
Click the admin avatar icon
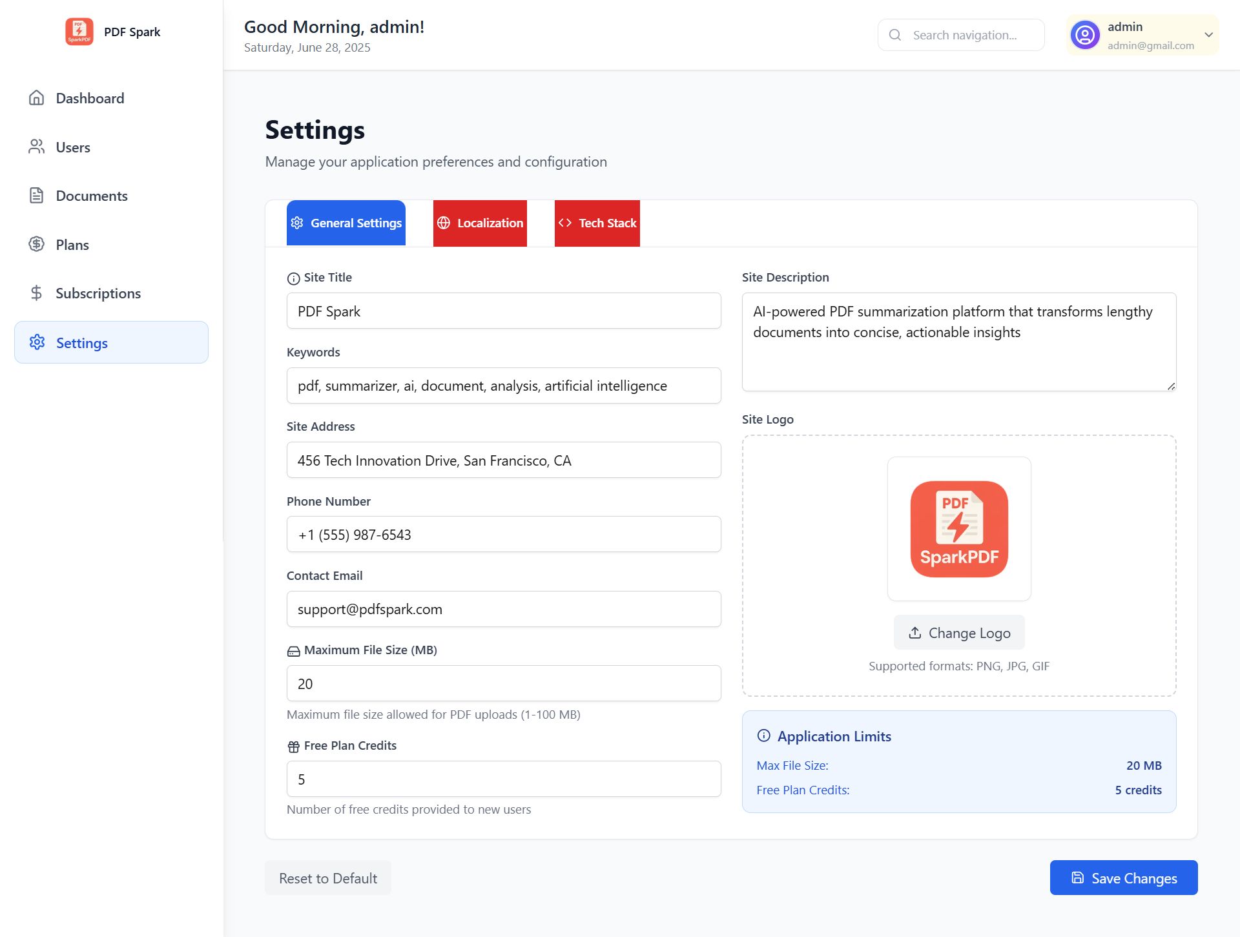tap(1085, 35)
